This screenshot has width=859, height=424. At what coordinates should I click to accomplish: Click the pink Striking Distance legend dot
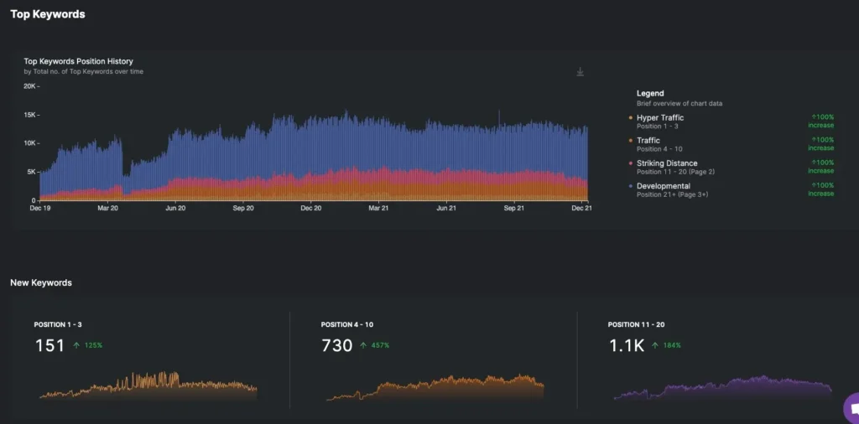630,163
